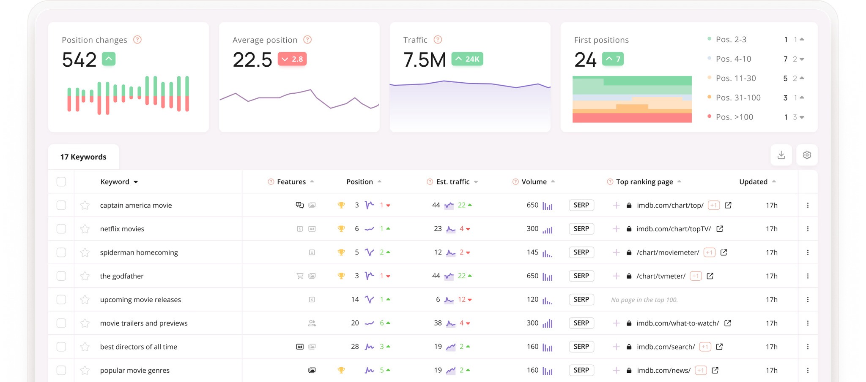The height and width of the screenshot is (382, 866).
Task: Open row menu for captain america movie
Action: coord(808,205)
